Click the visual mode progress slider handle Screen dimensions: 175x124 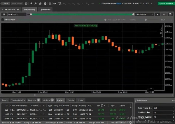[105, 20]
